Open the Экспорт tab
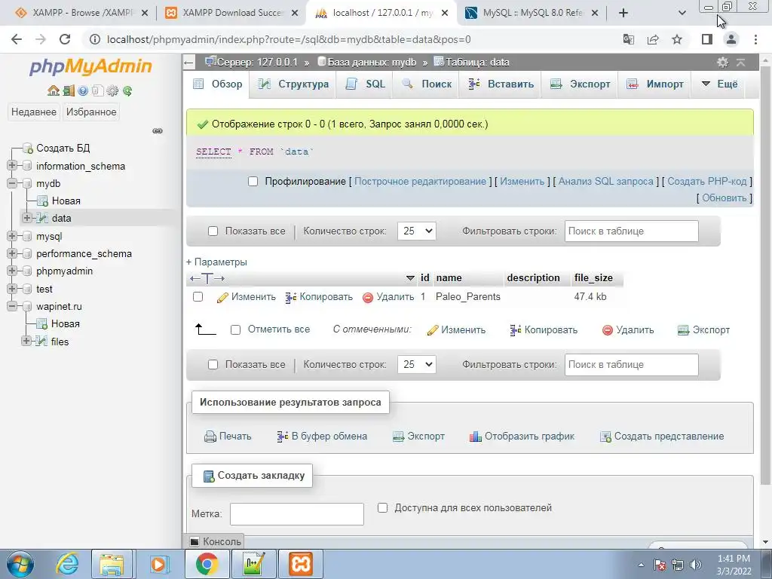Image resolution: width=772 pixels, height=579 pixels. point(581,84)
